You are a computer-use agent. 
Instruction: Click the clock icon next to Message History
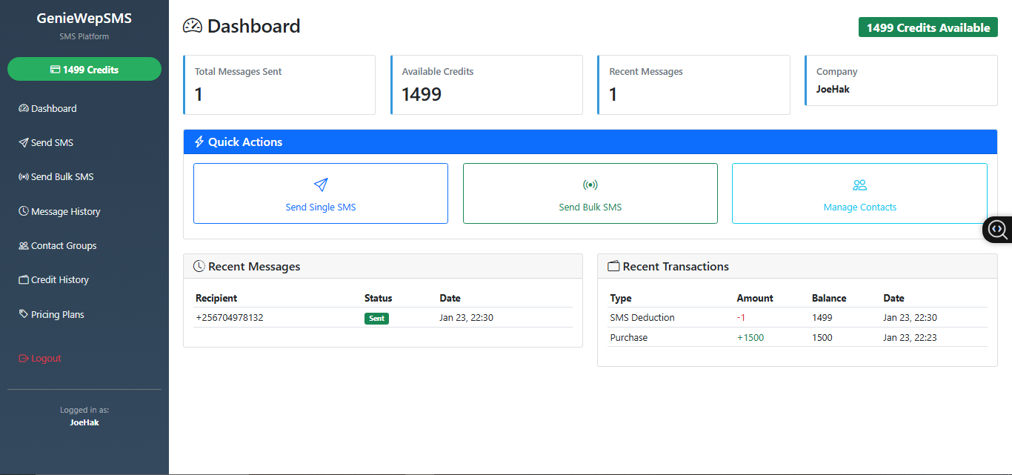[x=24, y=211]
